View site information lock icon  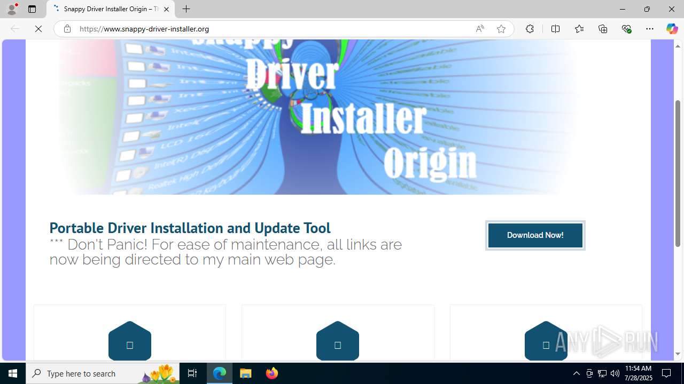[x=67, y=29]
